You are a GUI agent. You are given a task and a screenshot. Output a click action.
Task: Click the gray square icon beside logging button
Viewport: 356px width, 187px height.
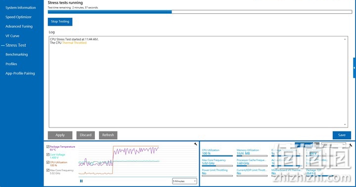pos(317,145)
